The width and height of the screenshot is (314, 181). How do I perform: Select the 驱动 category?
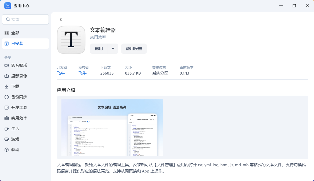click(15, 149)
